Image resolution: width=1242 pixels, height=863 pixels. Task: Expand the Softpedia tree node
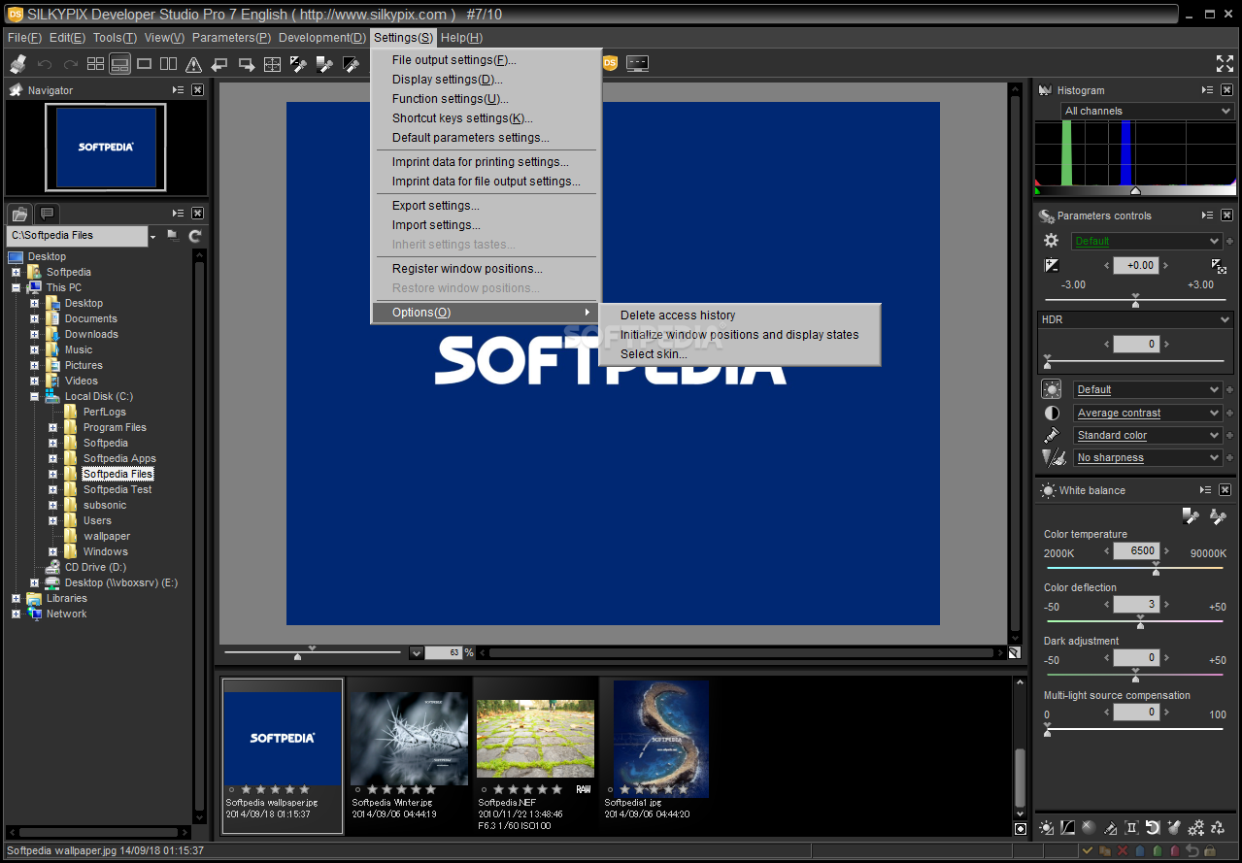[16, 272]
